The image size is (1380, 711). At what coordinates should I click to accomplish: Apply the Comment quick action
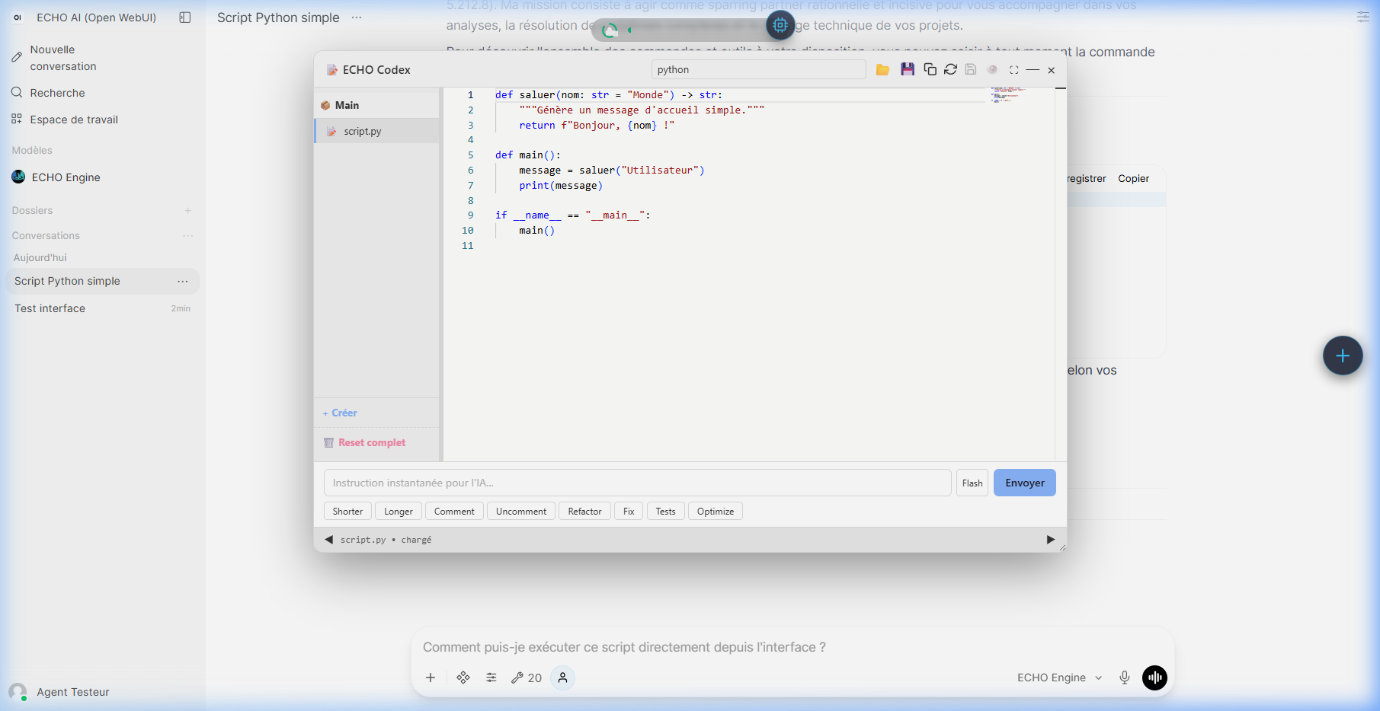[x=454, y=512]
